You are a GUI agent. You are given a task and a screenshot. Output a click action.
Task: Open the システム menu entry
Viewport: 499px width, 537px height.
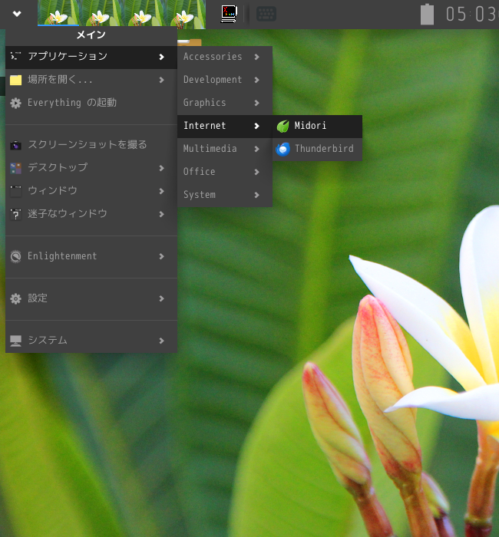pyautogui.click(x=91, y=341)
